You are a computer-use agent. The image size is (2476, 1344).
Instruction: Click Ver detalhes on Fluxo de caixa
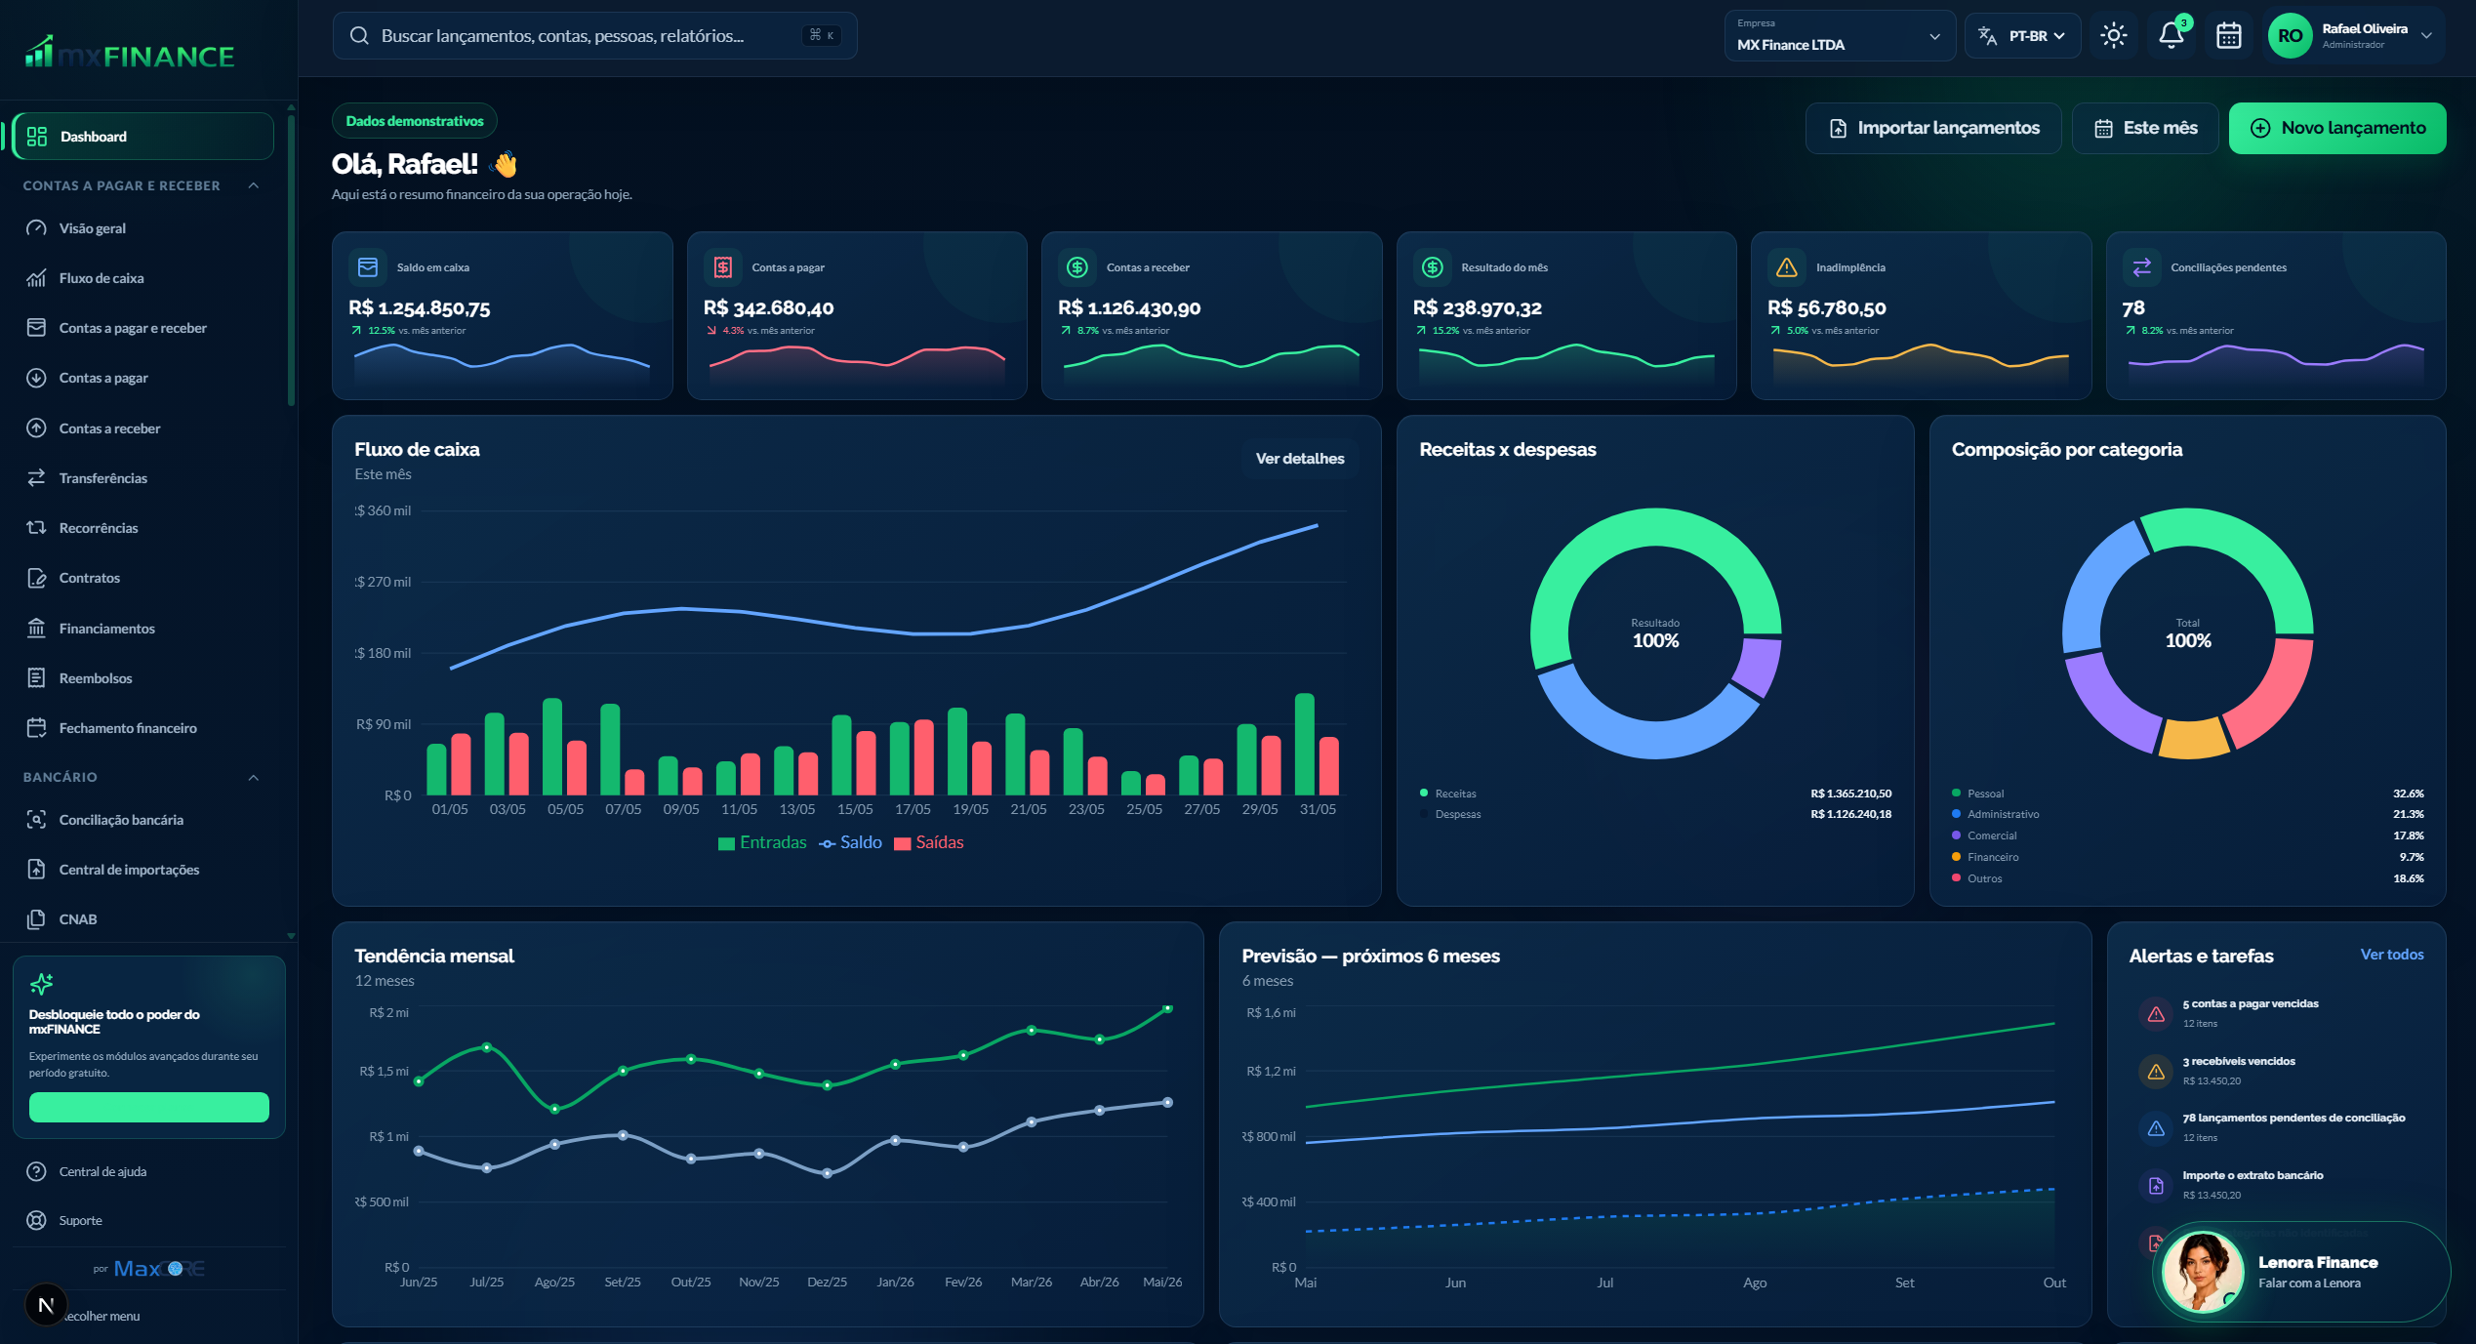coord(1300,459)
